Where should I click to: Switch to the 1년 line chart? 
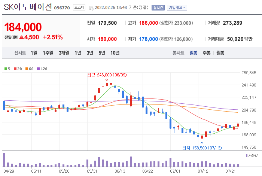tap(78, 53)
